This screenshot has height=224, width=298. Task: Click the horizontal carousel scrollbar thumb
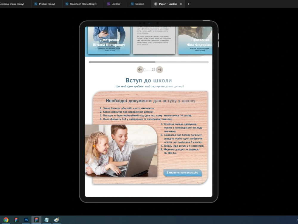tap(122, 62)
